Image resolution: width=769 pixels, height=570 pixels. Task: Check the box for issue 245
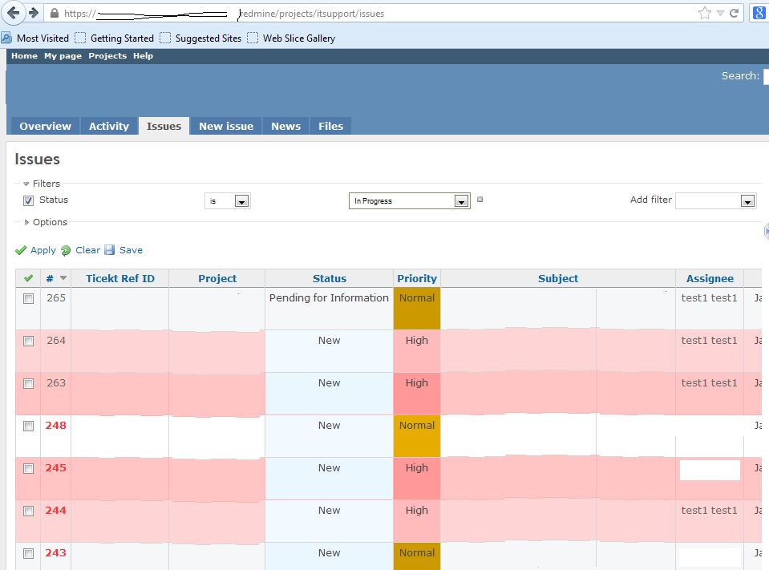28,468
